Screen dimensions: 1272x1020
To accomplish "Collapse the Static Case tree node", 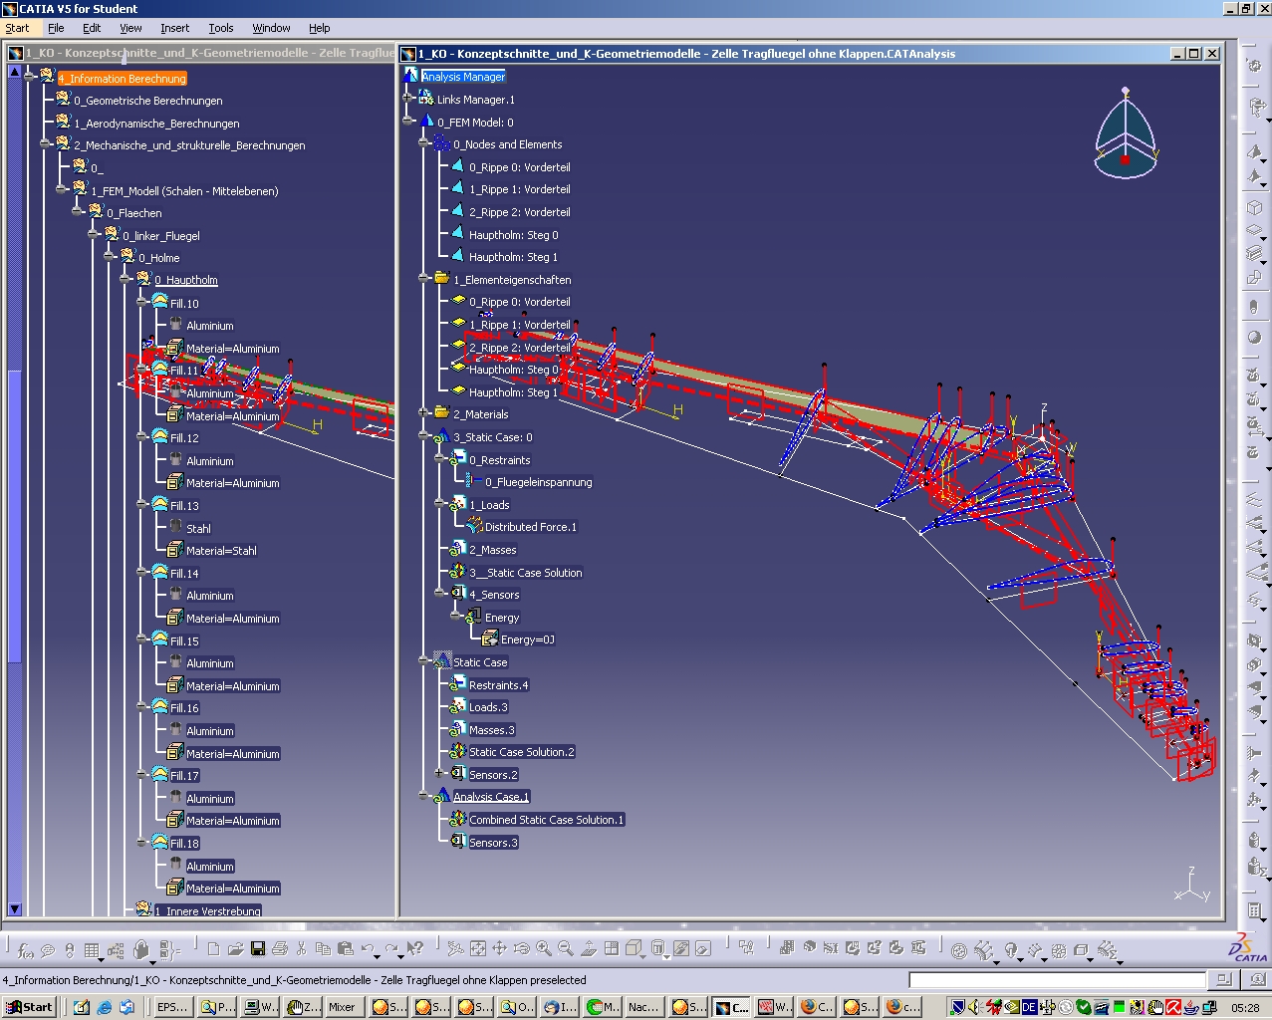I will click(424, 661).
